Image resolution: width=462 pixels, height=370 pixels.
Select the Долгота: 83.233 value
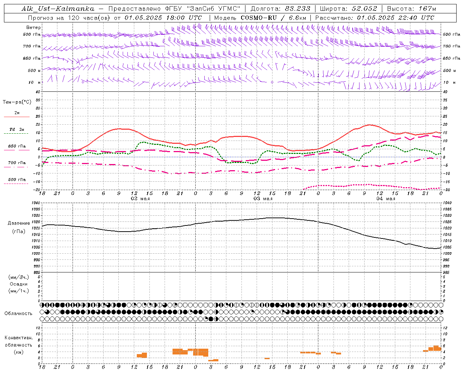(280, 9)
